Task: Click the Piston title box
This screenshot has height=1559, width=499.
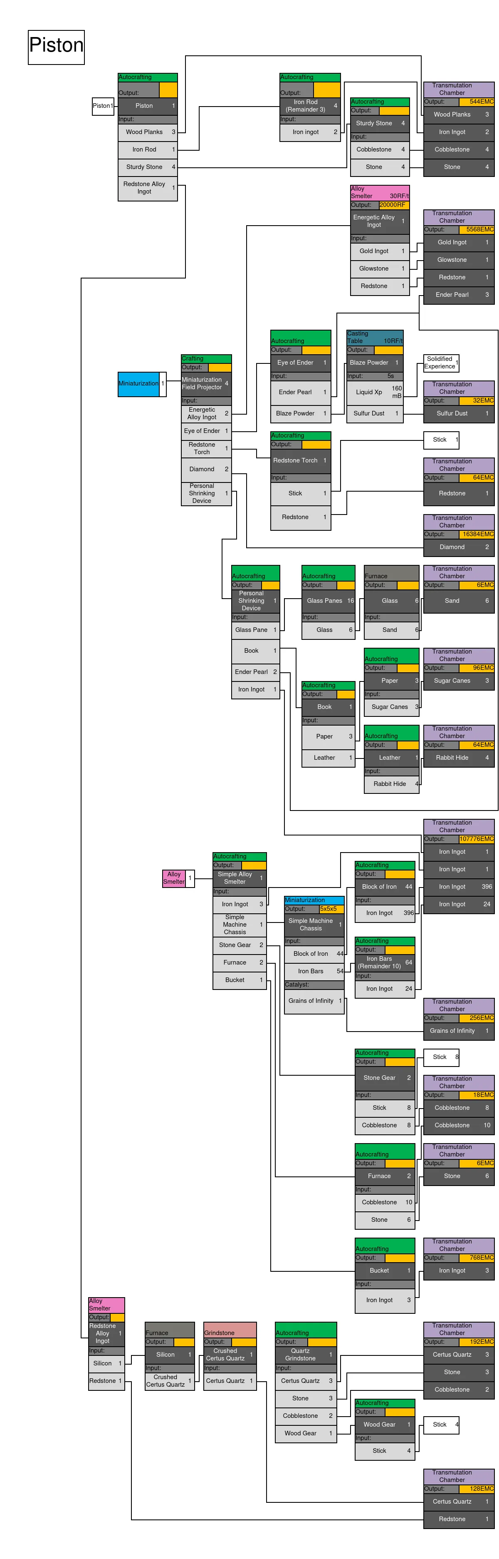Action: [x=56, y=47]
